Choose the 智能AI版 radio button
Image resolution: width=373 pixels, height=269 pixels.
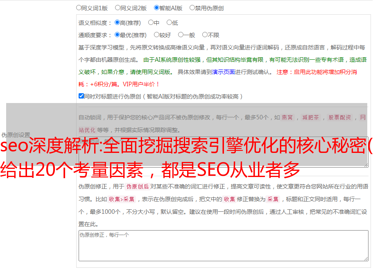[156, 8]
